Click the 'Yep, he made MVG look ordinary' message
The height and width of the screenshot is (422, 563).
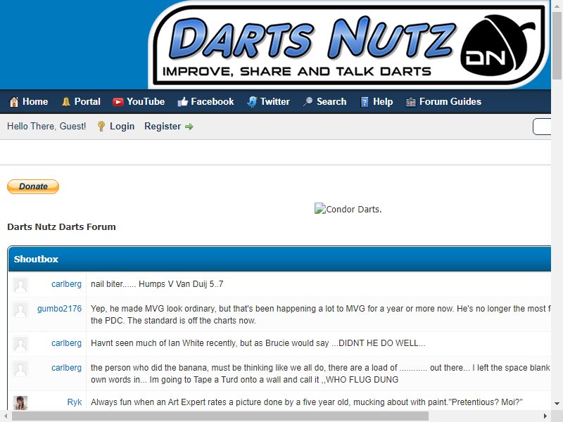[321, 314]
